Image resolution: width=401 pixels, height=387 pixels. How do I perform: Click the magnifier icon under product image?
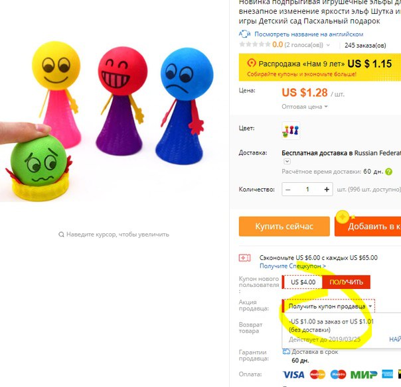point(61,235)
